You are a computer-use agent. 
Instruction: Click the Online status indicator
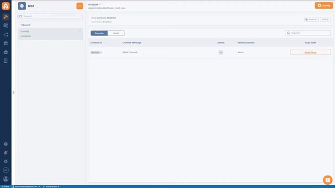click(x=5, y=186)
